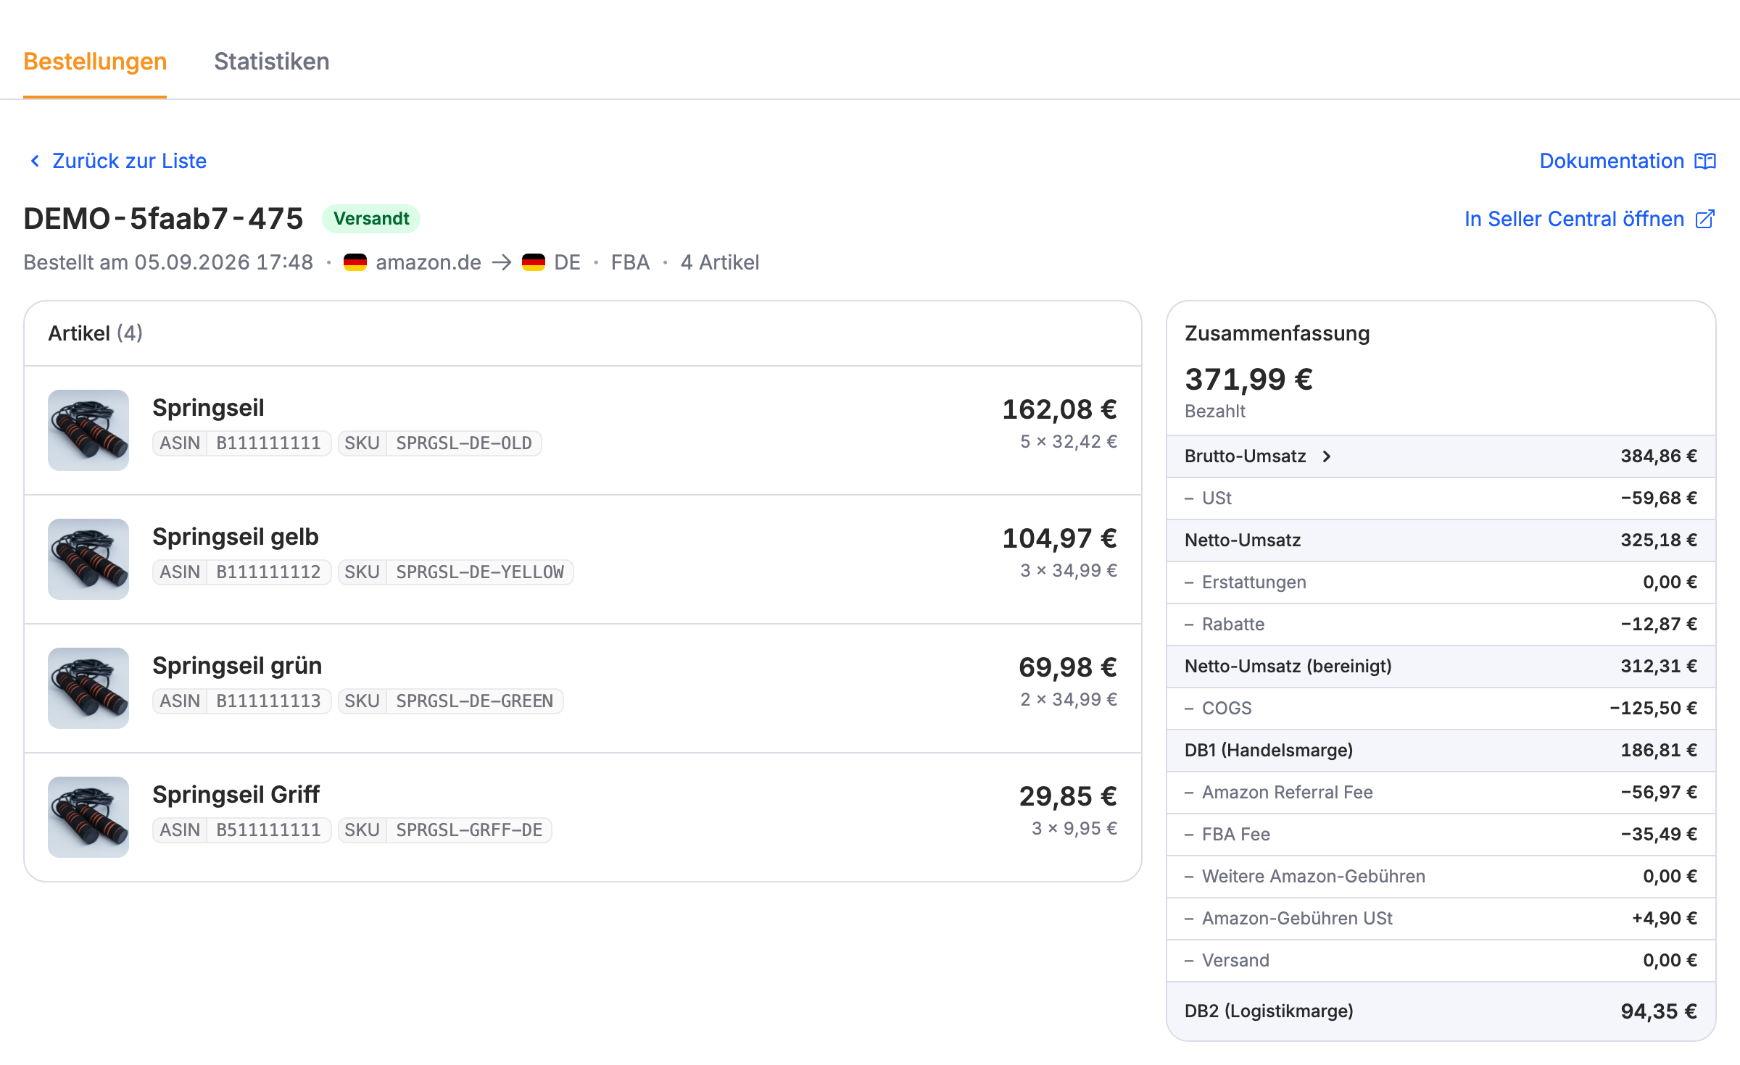The height and width of the screenshot is (1065, 1740).
Task: Click the SKU SPRGSL-GRFF-DE tag
Action: tap(445, 830)
